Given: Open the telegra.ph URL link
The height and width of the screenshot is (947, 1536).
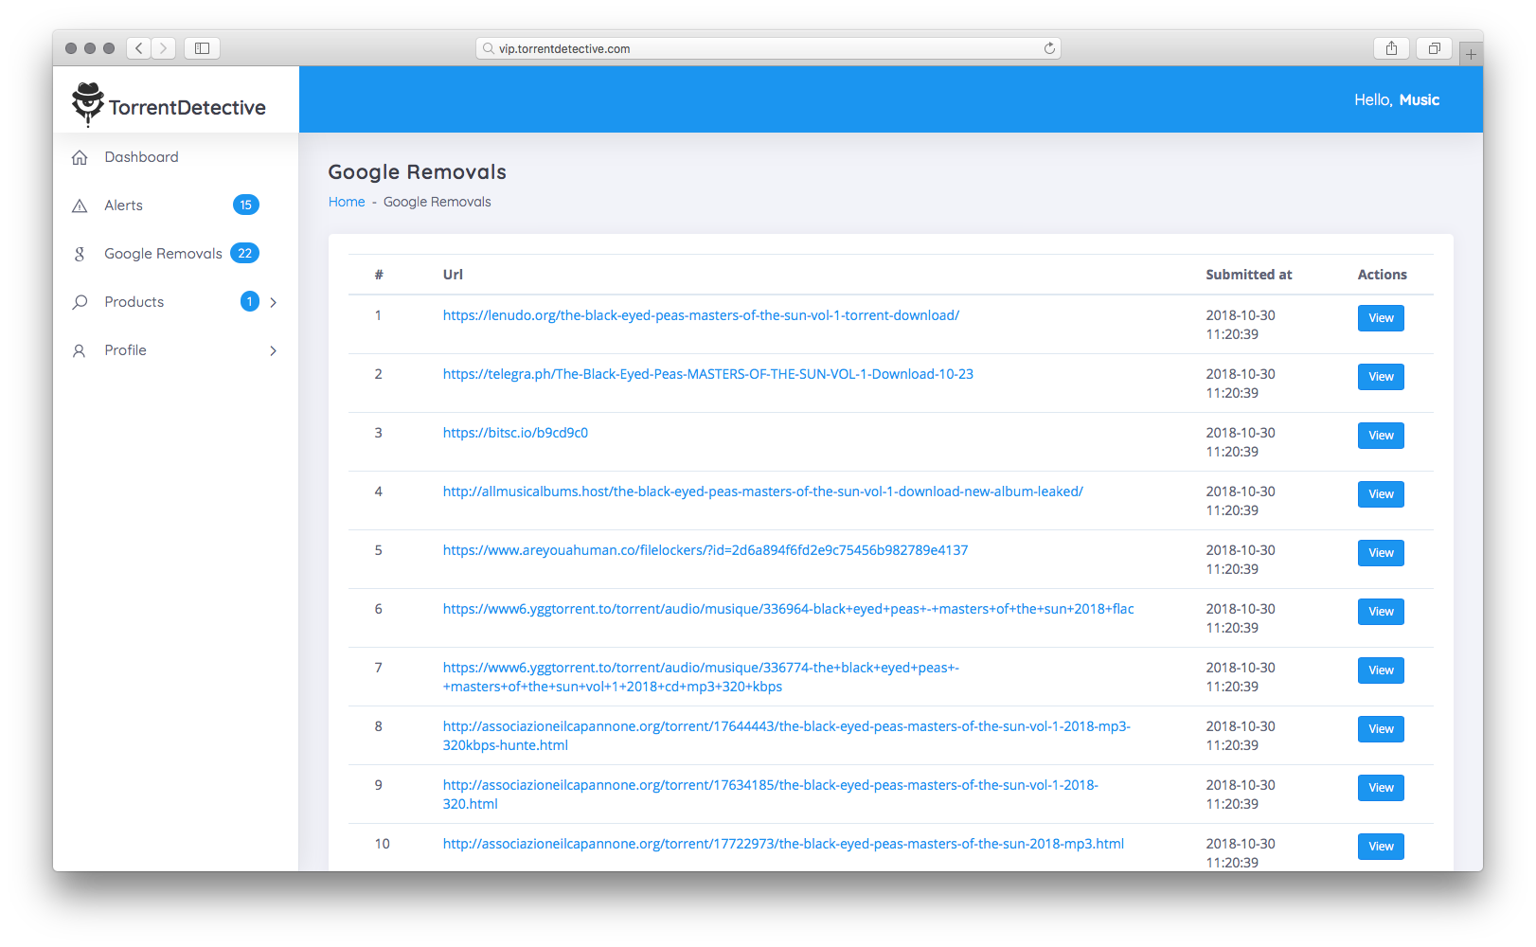Looking at the screenshot, I should (x=708, y=374).
